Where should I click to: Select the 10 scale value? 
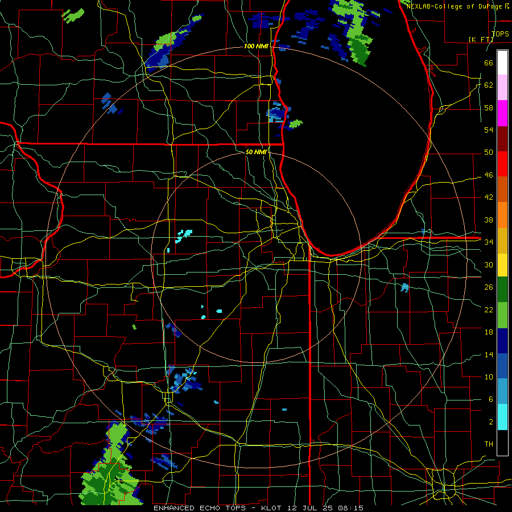pyautogui.click(x=489, y=377)
